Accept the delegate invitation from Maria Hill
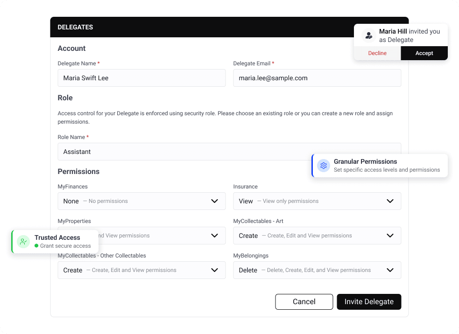 [x=424, y=53]
